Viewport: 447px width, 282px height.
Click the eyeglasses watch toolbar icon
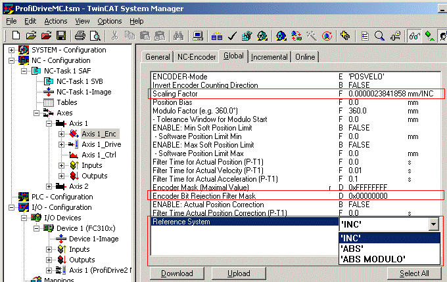tap(414, 36)
